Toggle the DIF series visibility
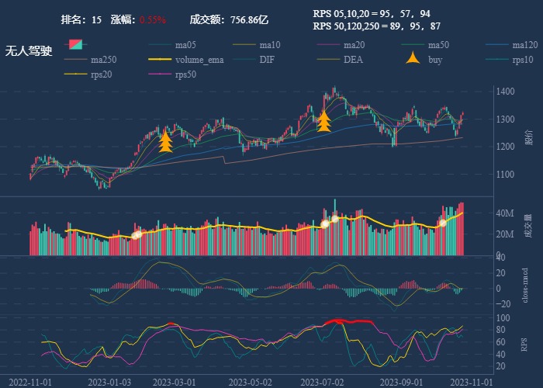This screenshot has height=388, width=543. tap(266, 60)
